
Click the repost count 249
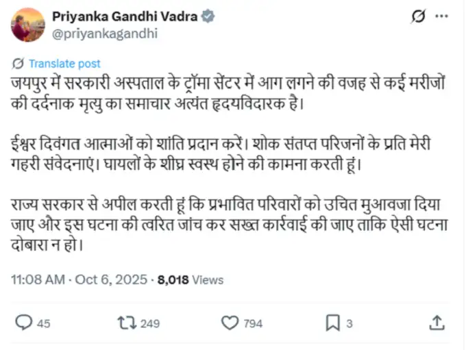pyautogui.click(x=149, y=323)
